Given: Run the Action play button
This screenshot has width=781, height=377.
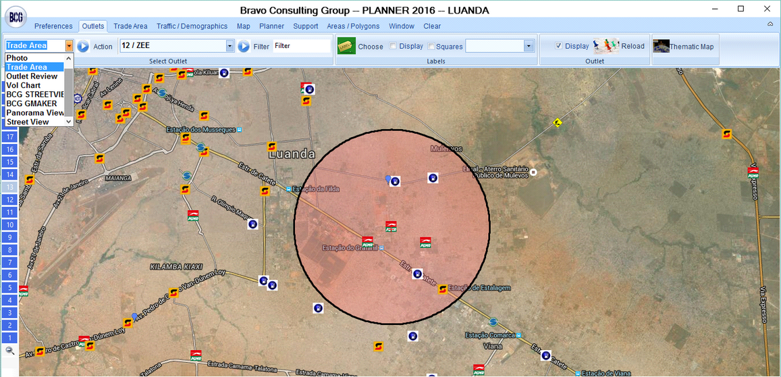Looking at the screenshot, I should pos(83,46).
